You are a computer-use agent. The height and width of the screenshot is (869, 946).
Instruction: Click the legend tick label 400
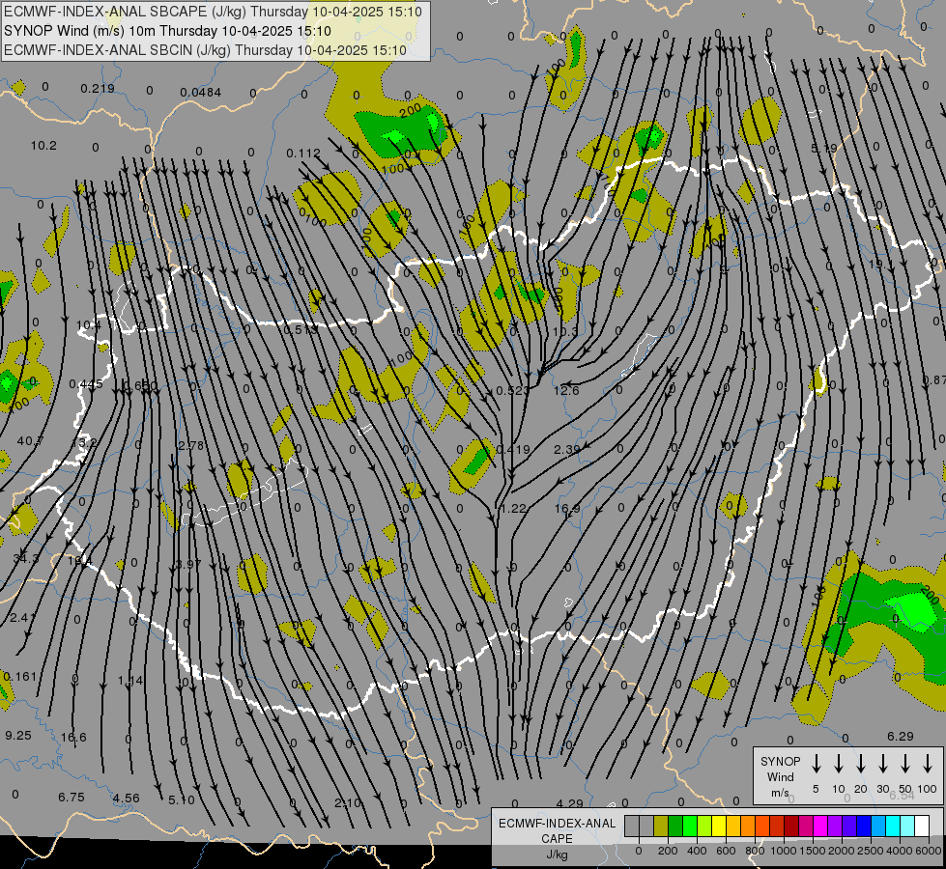(697, 851)
